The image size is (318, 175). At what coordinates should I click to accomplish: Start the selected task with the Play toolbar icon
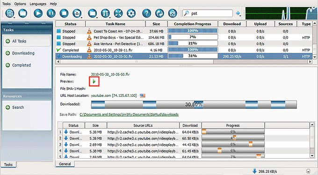click(38, 14)
